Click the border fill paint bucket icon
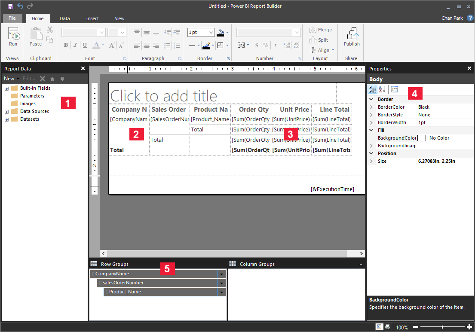 click(221, 32)
